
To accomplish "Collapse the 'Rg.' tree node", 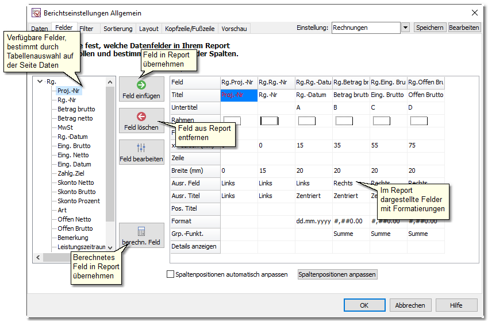I will coord(40,82).
